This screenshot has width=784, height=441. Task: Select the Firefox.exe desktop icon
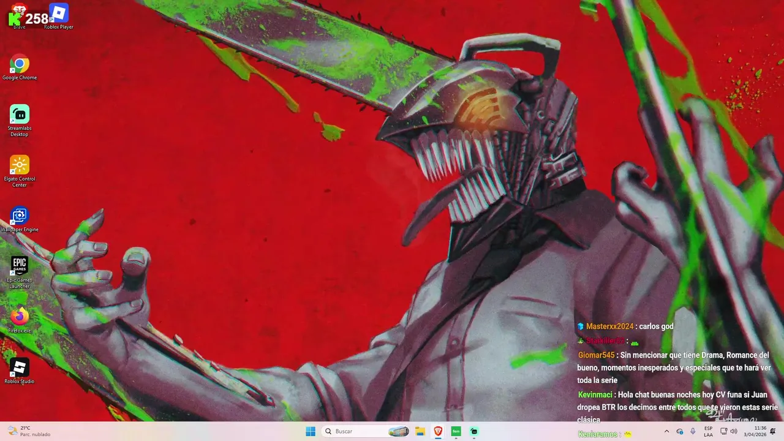20,320
